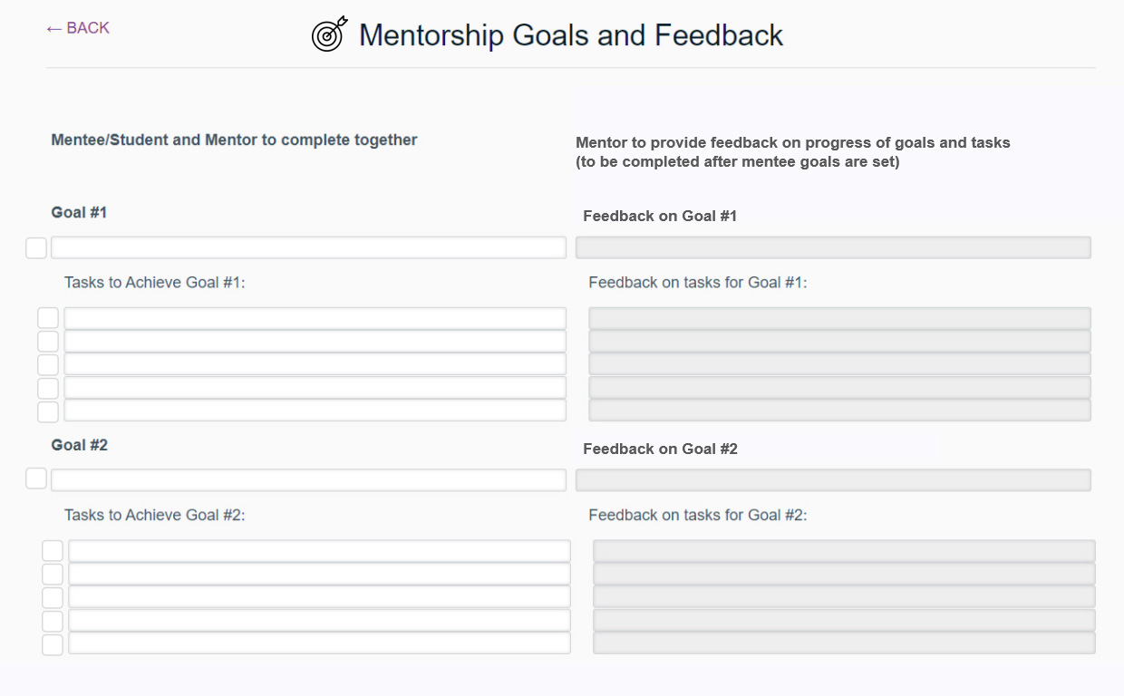The width and height of the screenshot is (1124, 696).
Task: Click the Goal #2 text input field
Action: [308, 480]
